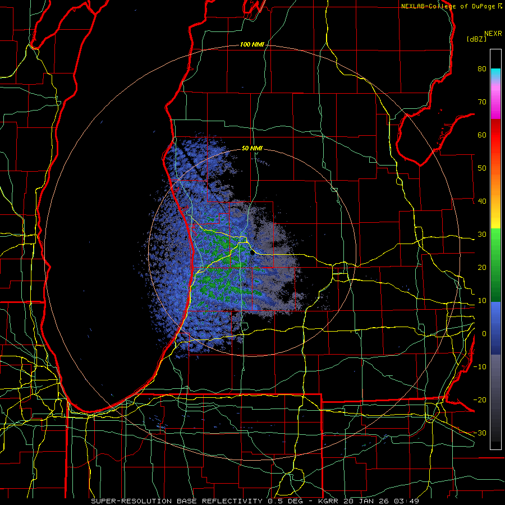Click the KGRR radar site black dot

[x=252, y=253]
